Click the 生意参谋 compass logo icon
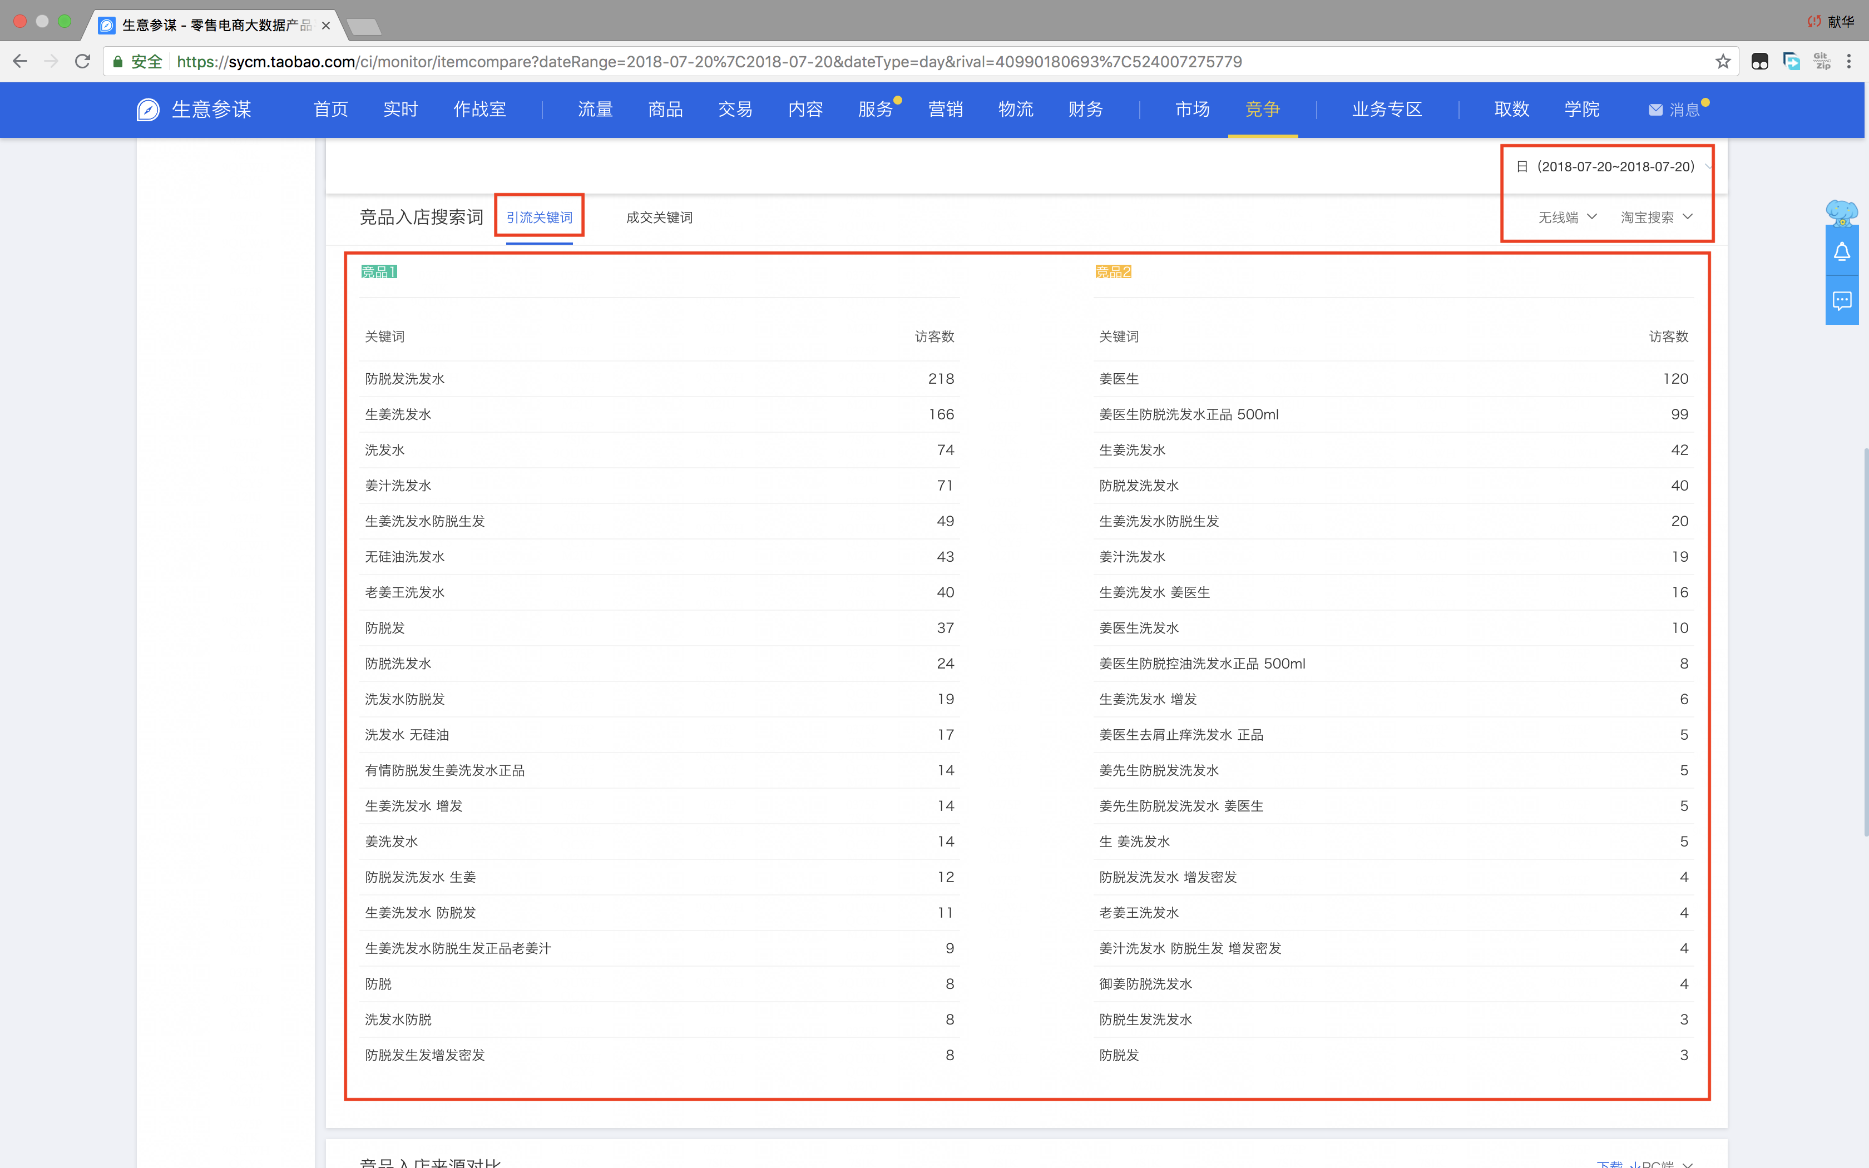 (149, 110)
